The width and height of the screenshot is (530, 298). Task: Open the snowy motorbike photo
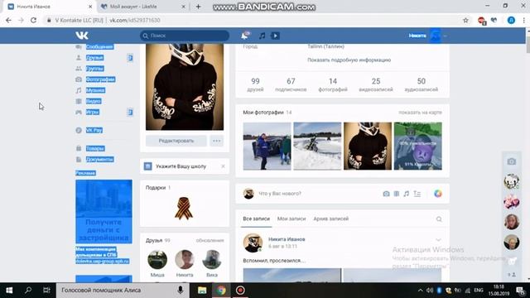tap(317, 146)
